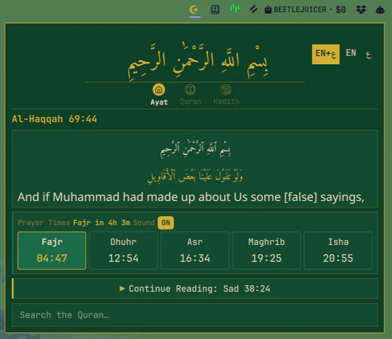Click the Search the Quran field
Image resolution: width=392 pixels, height=339 pixels.
coord(195,315)
